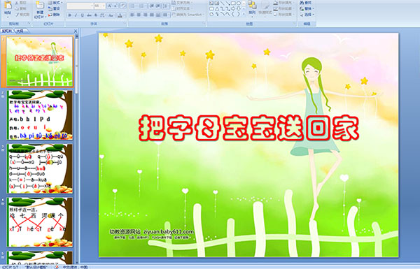The width and height of the screenshot is (420, 269).
Task: Open the font size dropdown
Action: [x=104, y=6]
